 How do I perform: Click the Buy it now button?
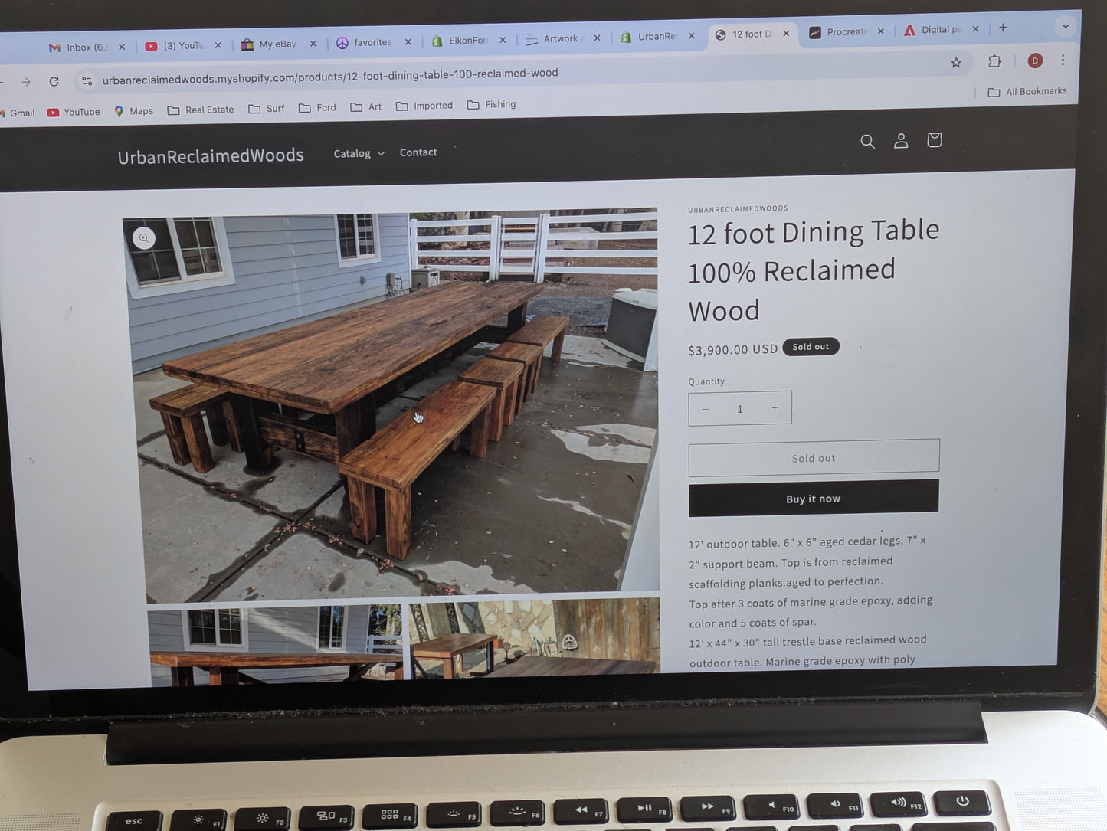(x=814, y=498)
